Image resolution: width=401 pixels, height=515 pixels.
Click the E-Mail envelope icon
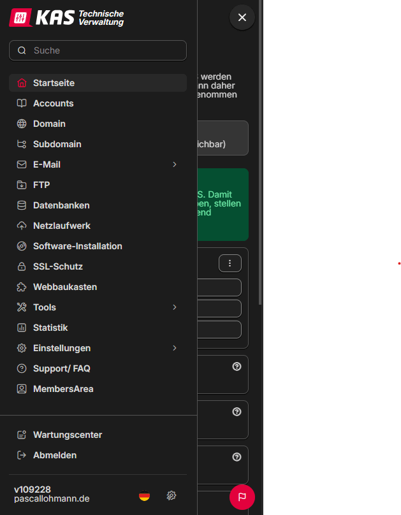point(22,164)
